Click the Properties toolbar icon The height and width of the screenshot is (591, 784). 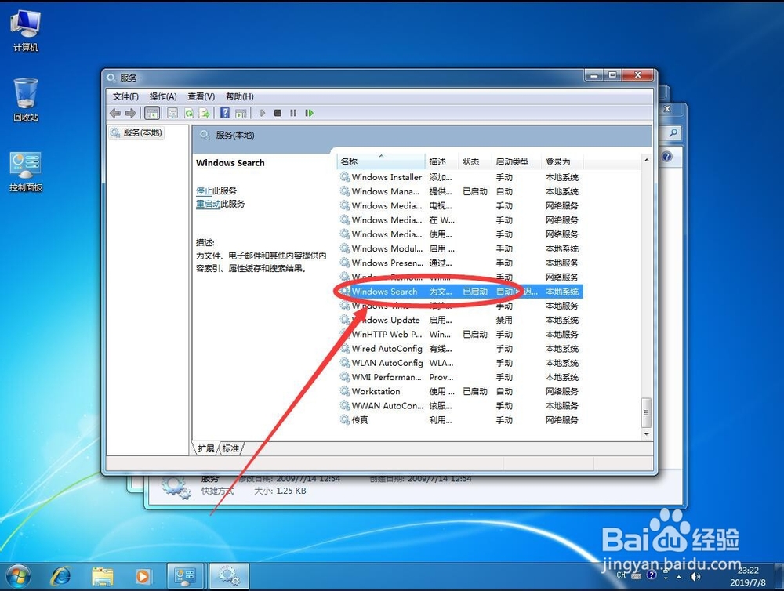(171, 113)
